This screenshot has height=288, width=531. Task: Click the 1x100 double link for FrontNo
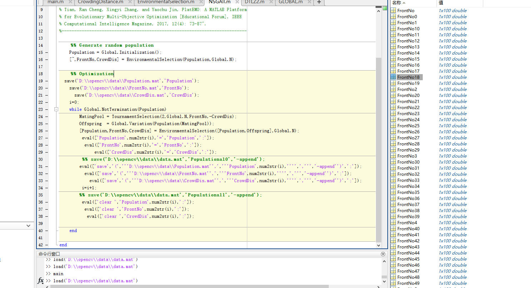click(x=452, y=10)
